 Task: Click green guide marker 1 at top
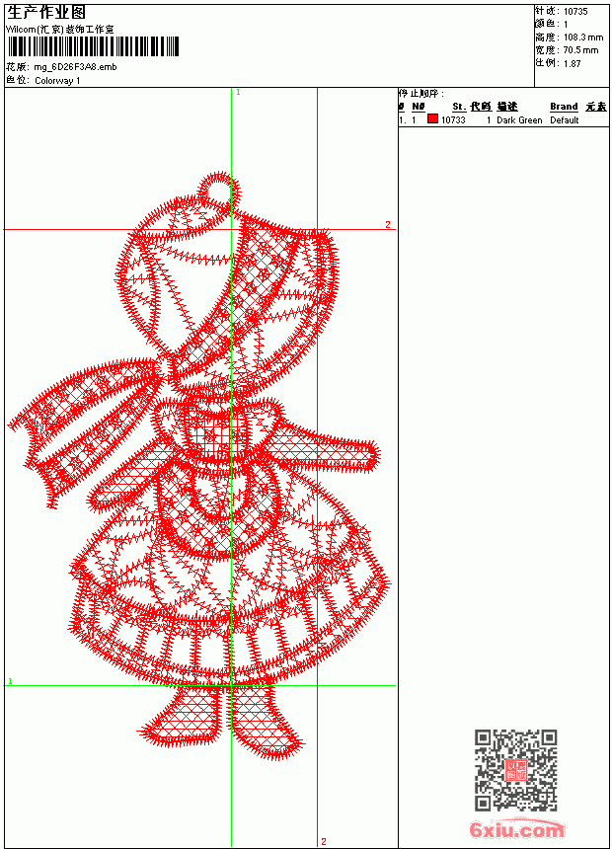tap(238, 92)
